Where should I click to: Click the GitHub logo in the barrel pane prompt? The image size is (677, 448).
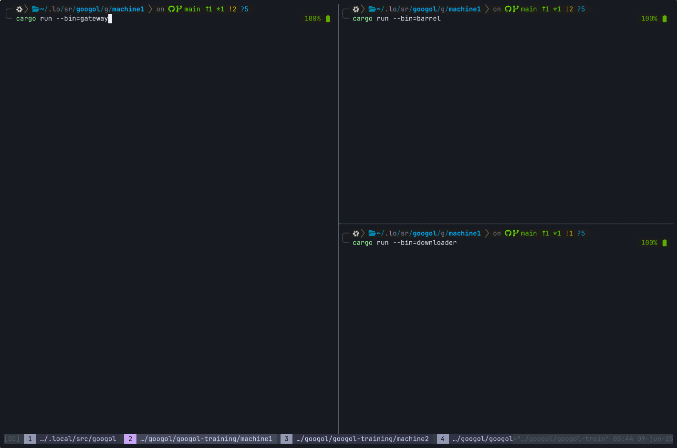click(508, 9)
